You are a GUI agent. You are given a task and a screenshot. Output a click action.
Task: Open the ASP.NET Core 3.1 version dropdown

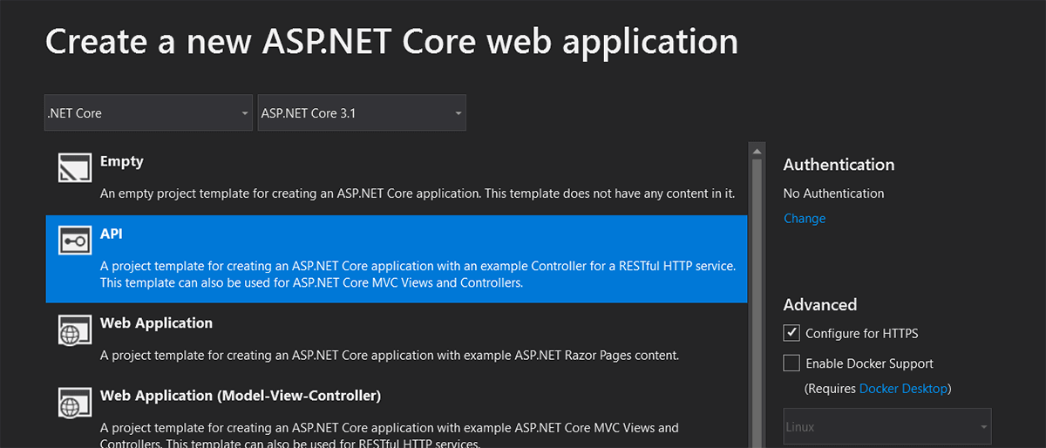(362, 113)
